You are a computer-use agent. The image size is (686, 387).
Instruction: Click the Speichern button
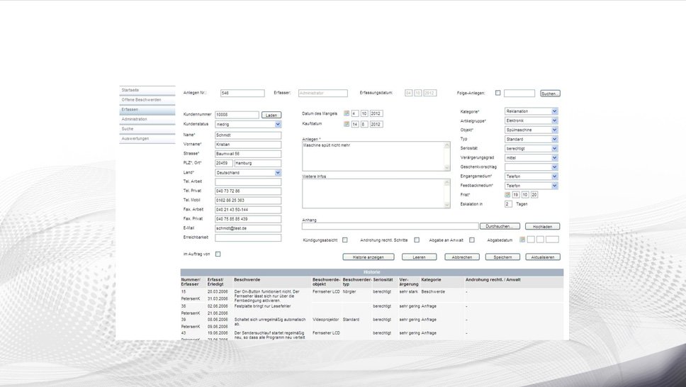click(502, 257)
